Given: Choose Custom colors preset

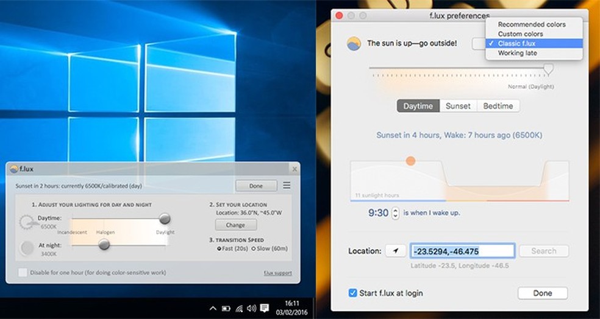Looking at the screenshot, I should (534, 33).
